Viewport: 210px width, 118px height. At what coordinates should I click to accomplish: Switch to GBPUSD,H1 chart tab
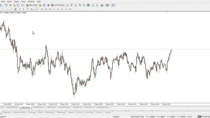coord(52,108)
